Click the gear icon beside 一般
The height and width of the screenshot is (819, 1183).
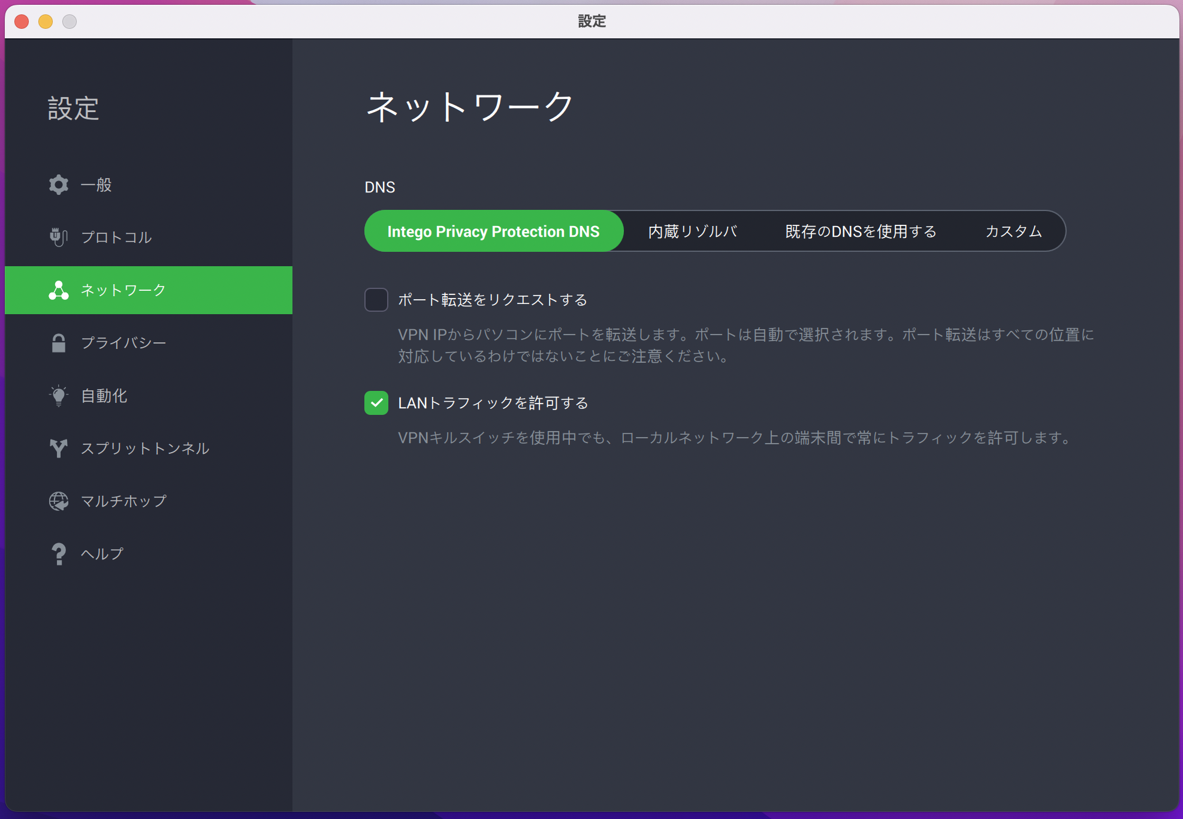coord(59,185)
